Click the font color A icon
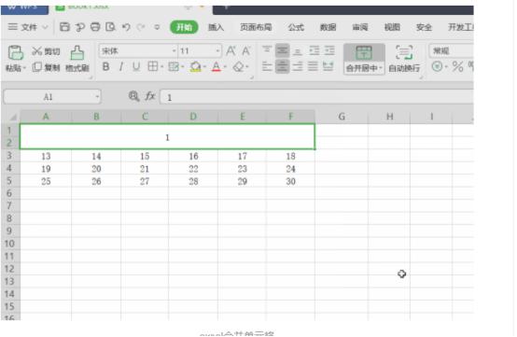The height and width of the screenshot is (337, 517). click(217, 67)
